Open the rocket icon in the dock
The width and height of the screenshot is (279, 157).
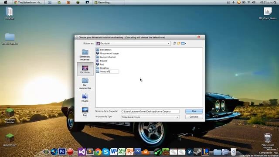click(x=190, y=152)
